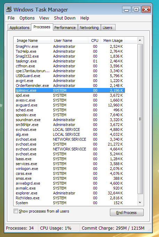The height and width of the screenshot is (237, 159).
Task: Select svchost.exe run by LOCAL SERVICE
Action: click(x=70, y=129)
